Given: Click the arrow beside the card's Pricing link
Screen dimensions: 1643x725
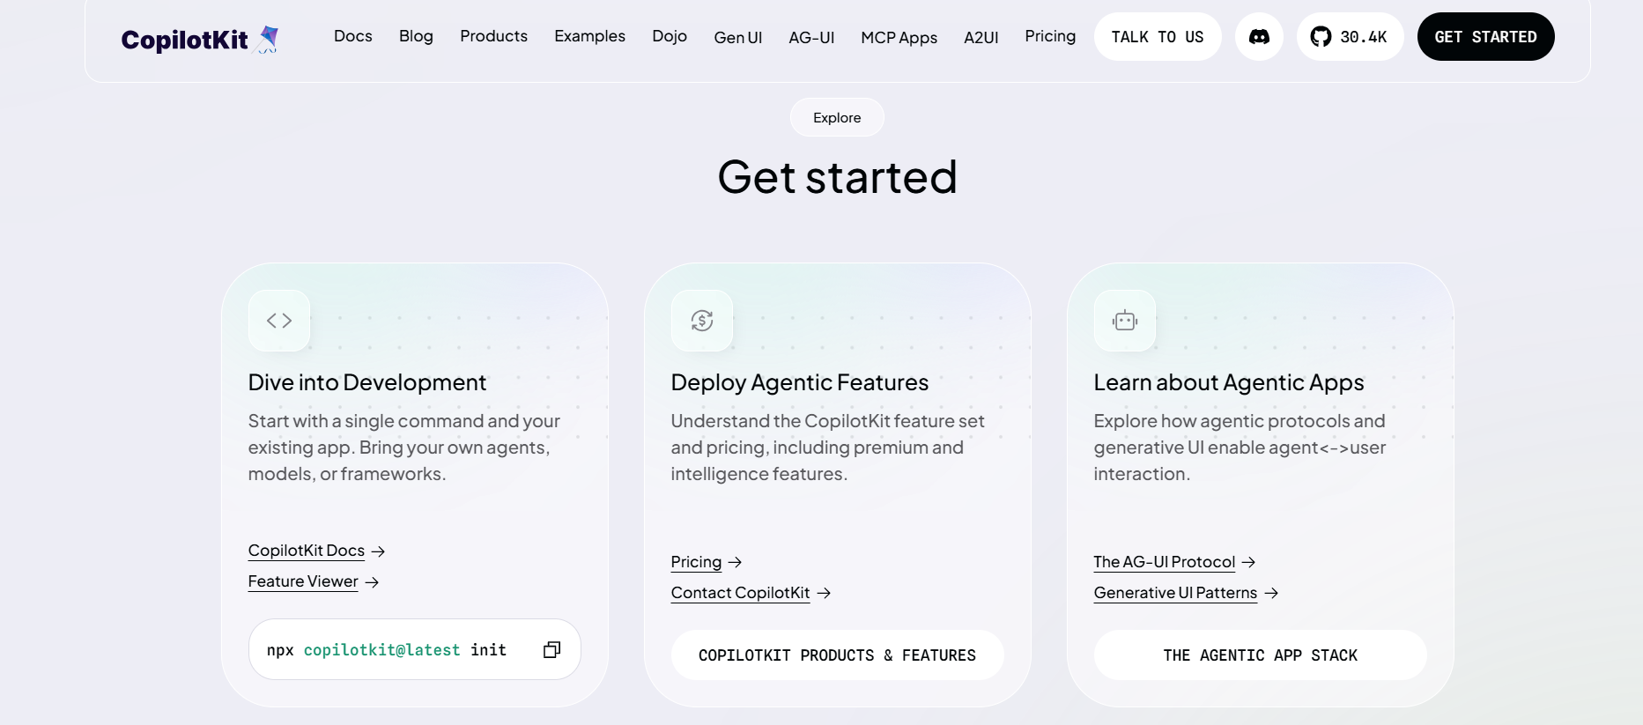Looking at the screenshot, I should pos(736,562).
